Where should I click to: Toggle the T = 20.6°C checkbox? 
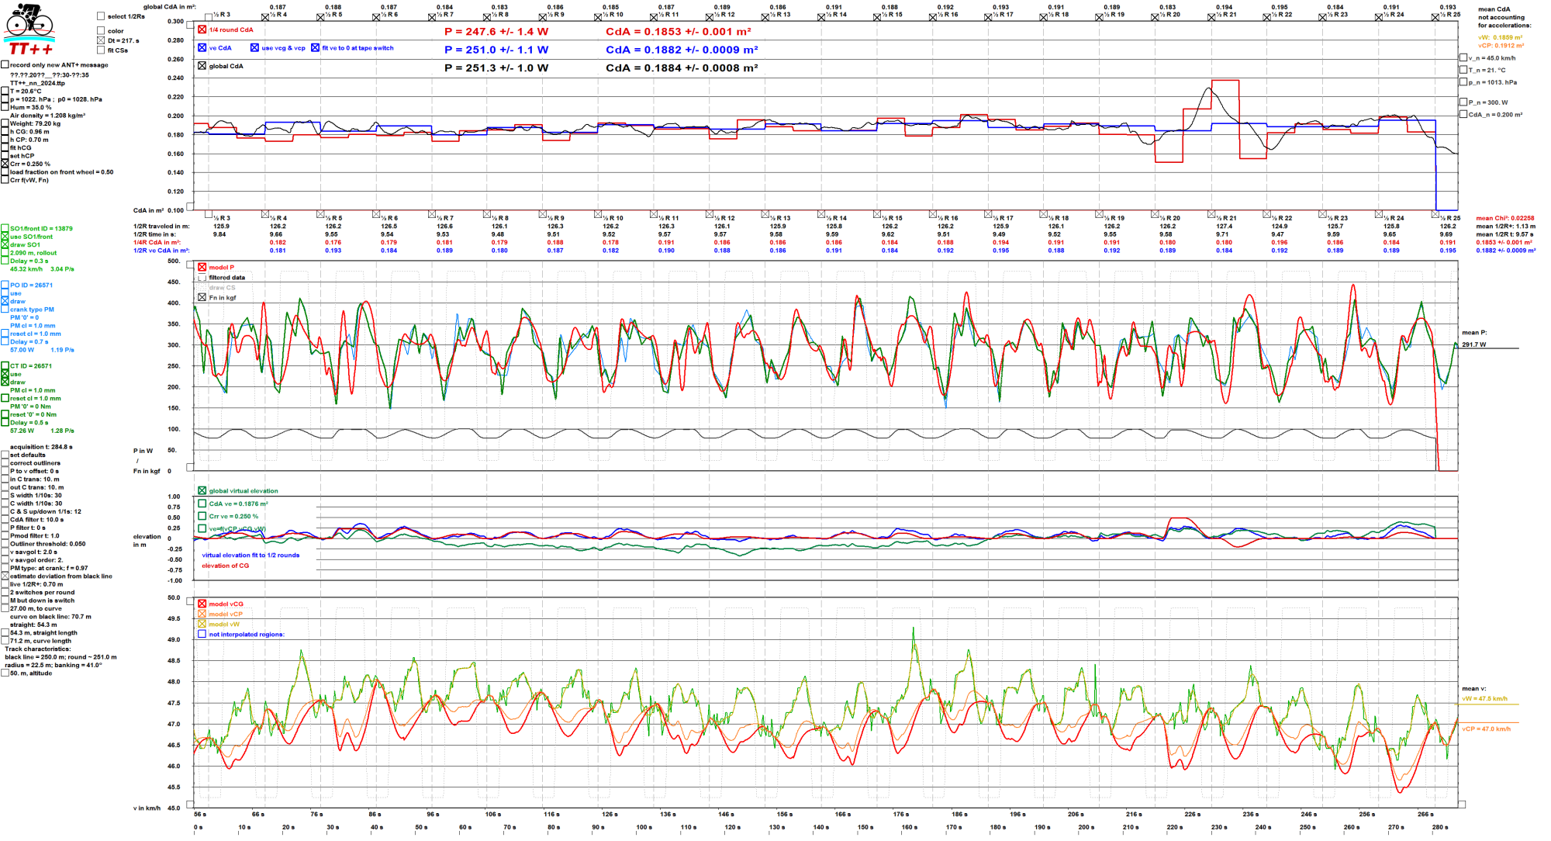click(x=5, y=92)
